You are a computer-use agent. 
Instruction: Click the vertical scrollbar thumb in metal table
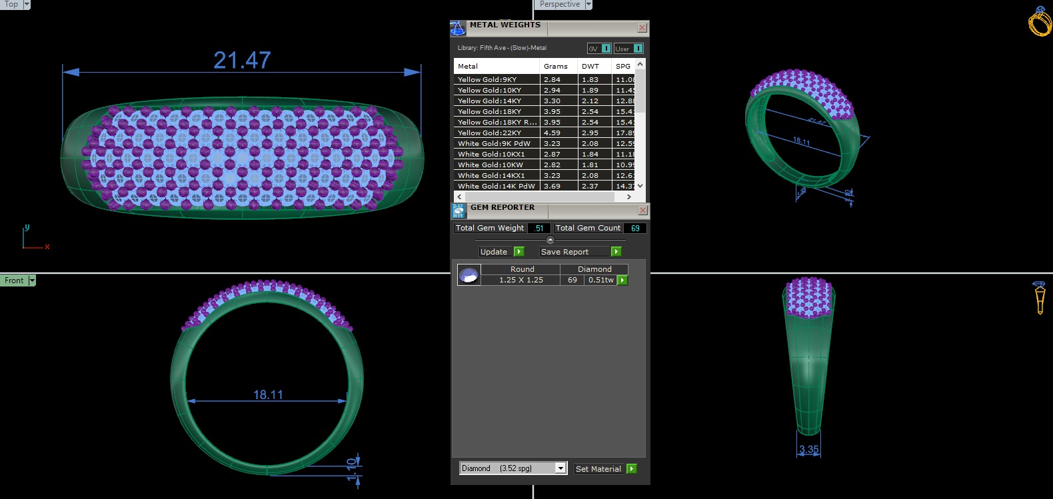pos(640,91)
